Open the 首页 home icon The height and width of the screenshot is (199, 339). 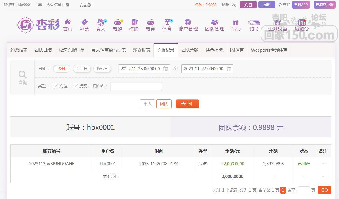68,22
